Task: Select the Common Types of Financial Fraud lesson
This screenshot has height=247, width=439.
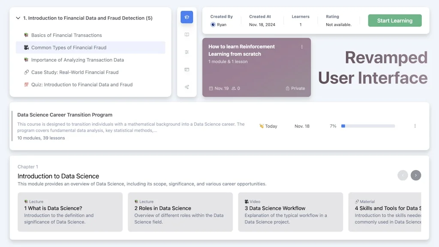Action: coord(69,48)
